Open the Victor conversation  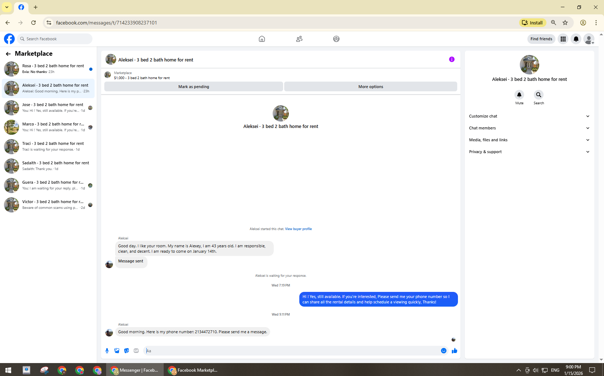[48, 205]
